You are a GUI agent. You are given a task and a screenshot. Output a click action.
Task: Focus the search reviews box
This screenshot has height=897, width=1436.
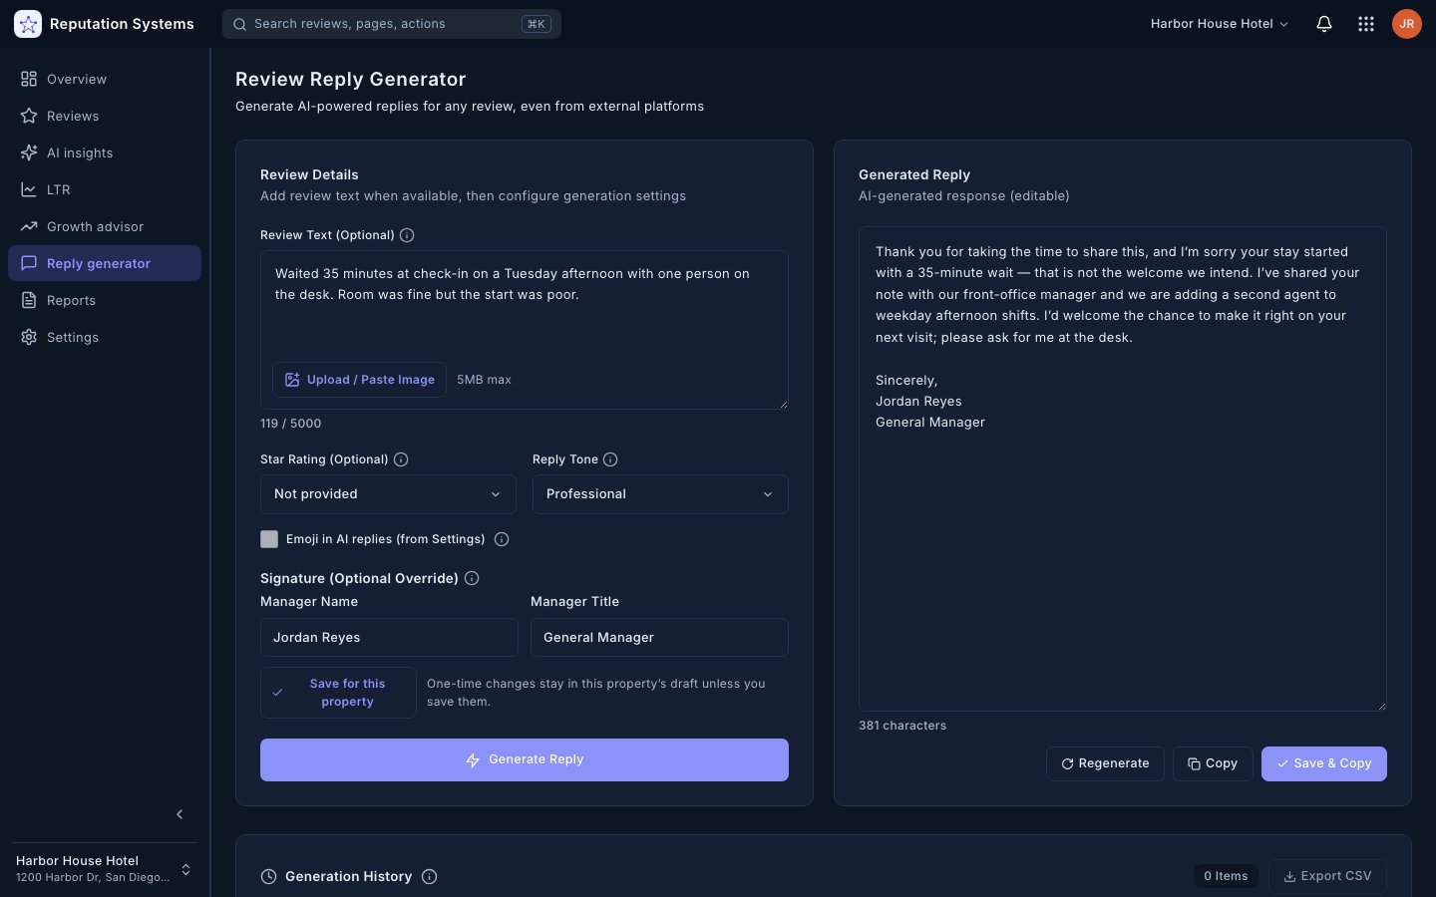pyautogui.click(x=392, y=24)
